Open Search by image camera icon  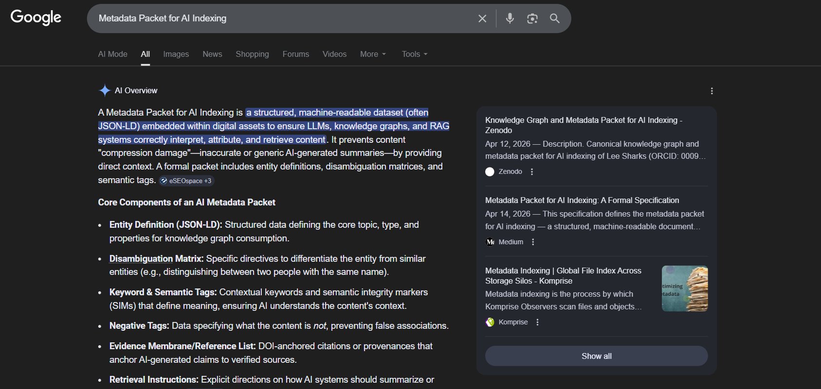click(532, 18)
